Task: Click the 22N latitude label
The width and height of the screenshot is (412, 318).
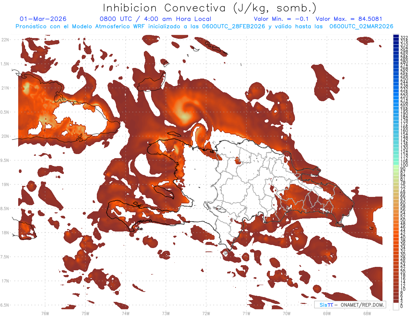Action: click(x=5, y=40)
